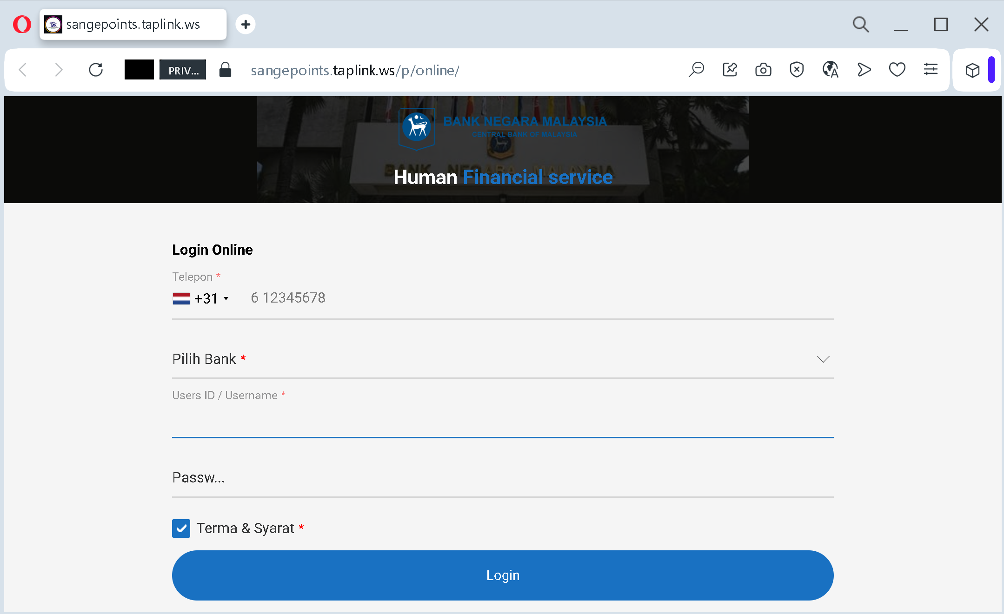This screenshot has width=1004, height=614.
Task: Expand the Pilih Bank dropdown
Action: [502, 359]
